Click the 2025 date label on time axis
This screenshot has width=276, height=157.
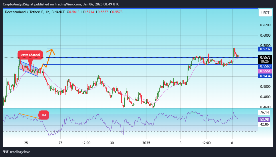click(146, 143)
